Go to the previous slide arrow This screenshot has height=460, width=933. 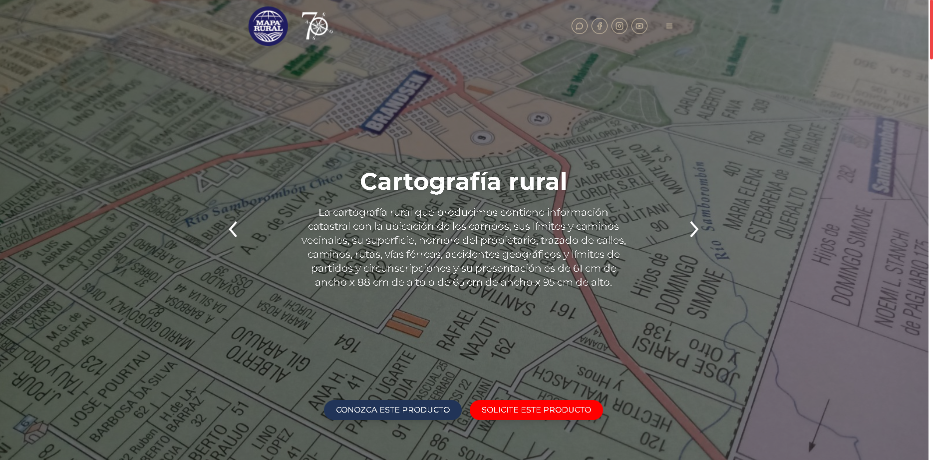233,229
